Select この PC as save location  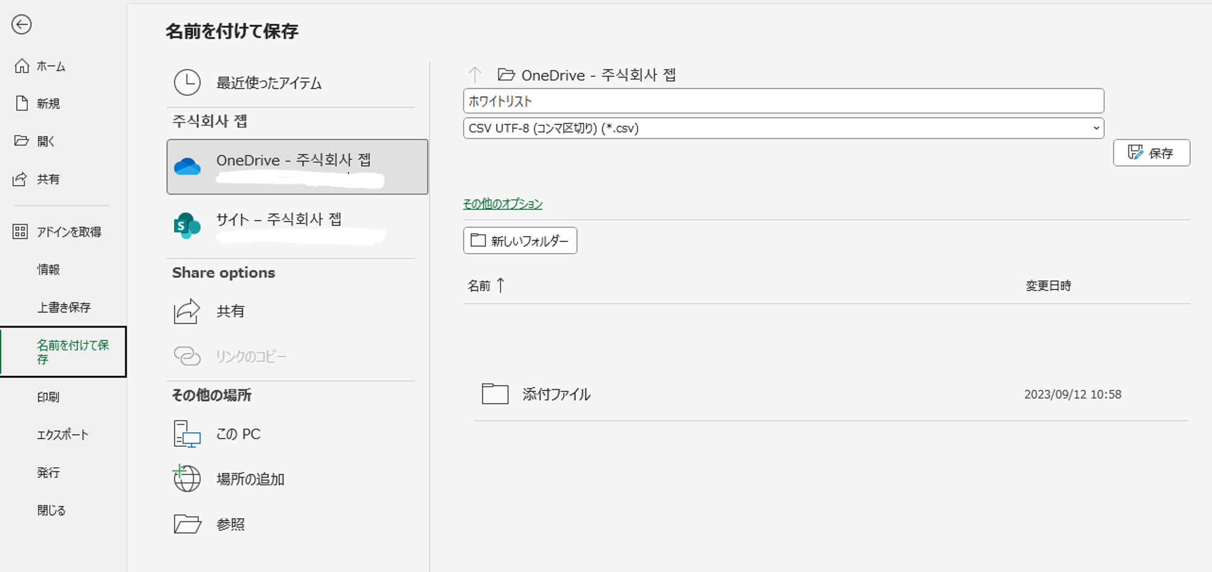click(x=238, y=434)
